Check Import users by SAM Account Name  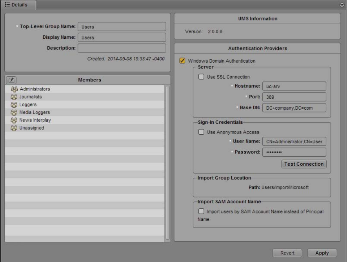(x=201, y=211)
